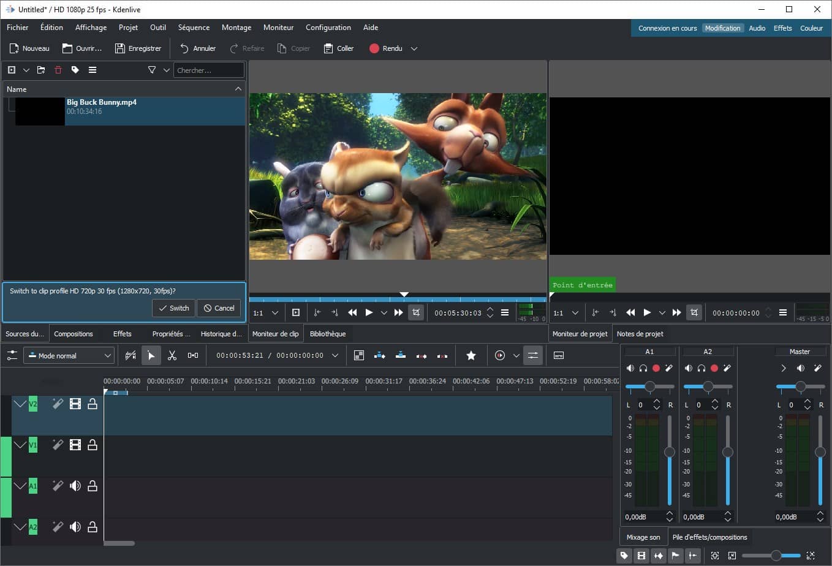Select the razor scissors tool in timeline toolbar
The height and width of the screenshot is (566, 832).
click(172, 355)
